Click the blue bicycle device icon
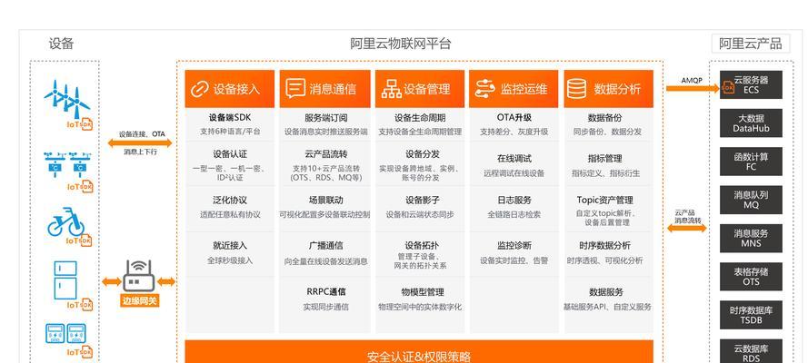 tap(65, 221)
